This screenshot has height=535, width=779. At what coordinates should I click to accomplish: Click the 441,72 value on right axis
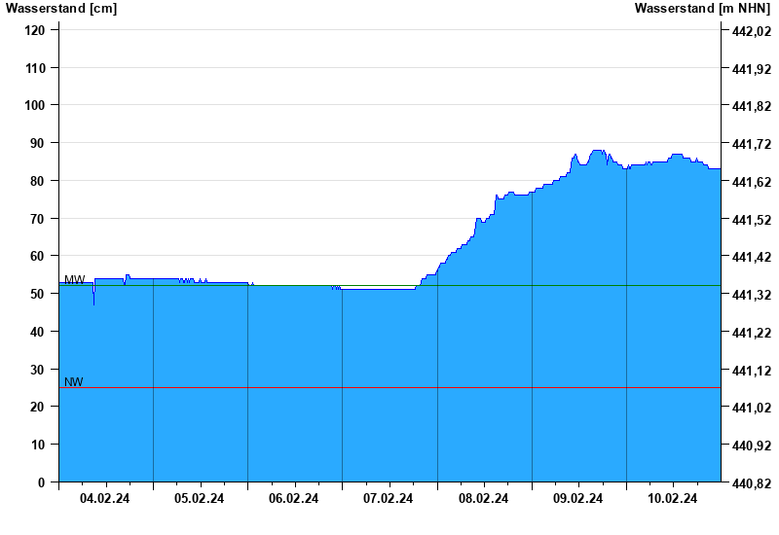tap(752, 144)
